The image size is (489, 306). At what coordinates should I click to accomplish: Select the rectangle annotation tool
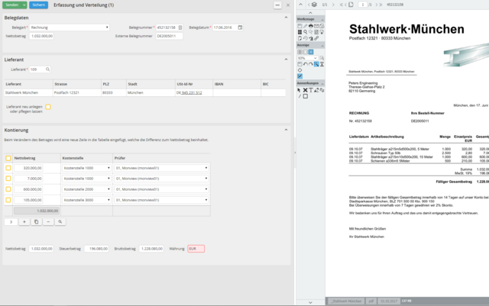(306, 96)
